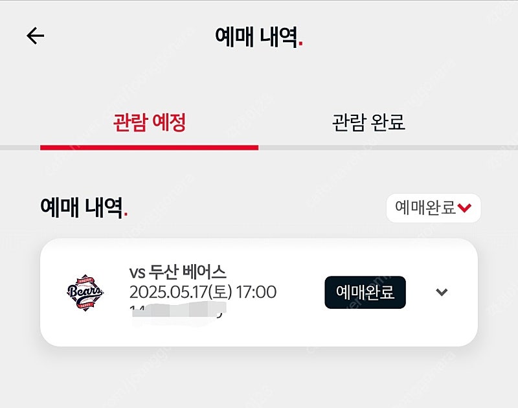
Task: Switch to the 관람 예정 tab
Action: pos(150,122)
